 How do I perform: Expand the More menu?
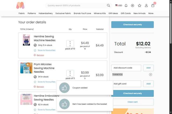coord(151,13)
